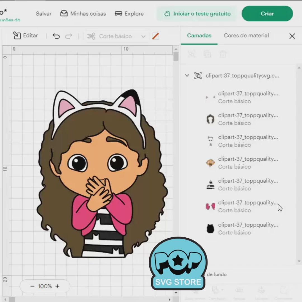Select the pink sleeves layer thumbnail
Image resolution: width=302 pixels, height=302 pixels.
[210, 206]
